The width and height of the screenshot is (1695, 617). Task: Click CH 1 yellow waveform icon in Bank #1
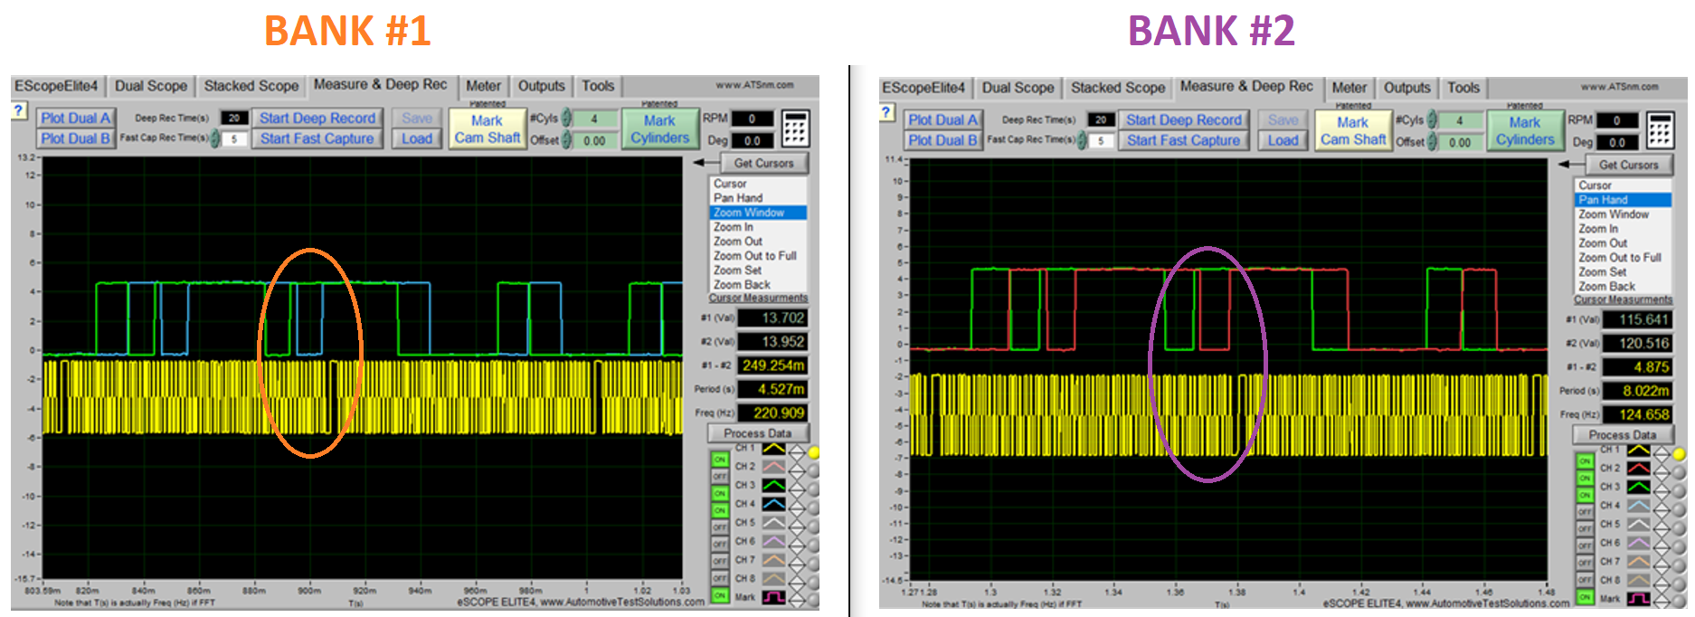773,448
